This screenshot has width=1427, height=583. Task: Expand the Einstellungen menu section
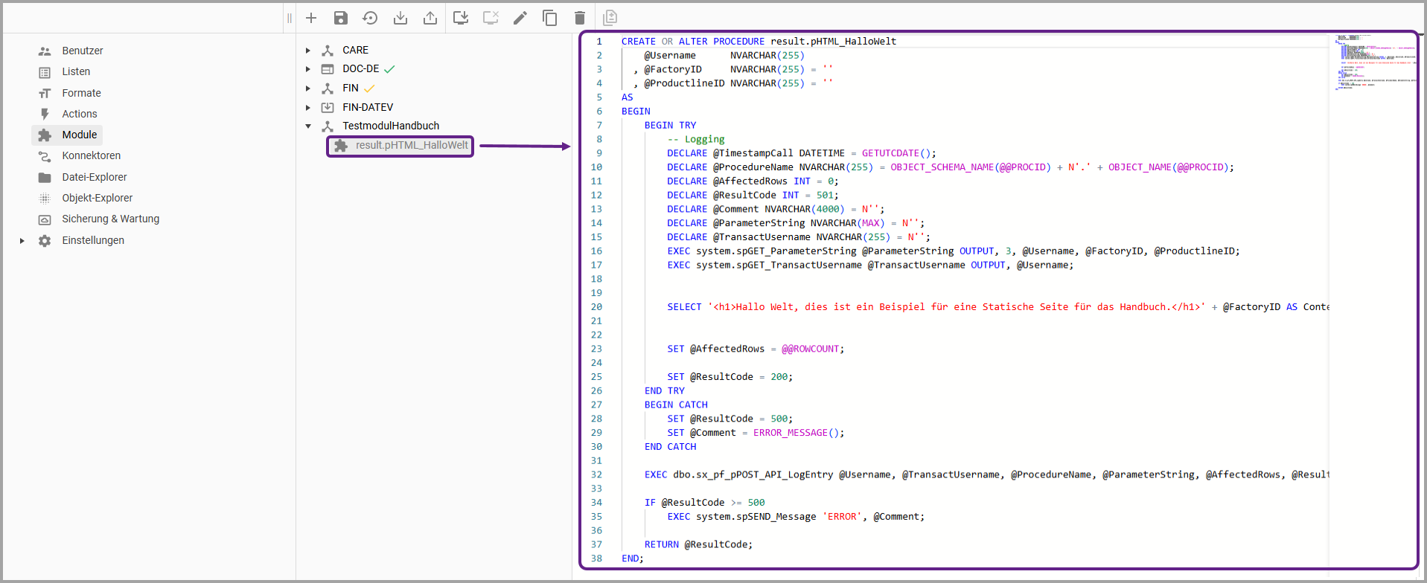pyautogui.click(x=22, y=241)
